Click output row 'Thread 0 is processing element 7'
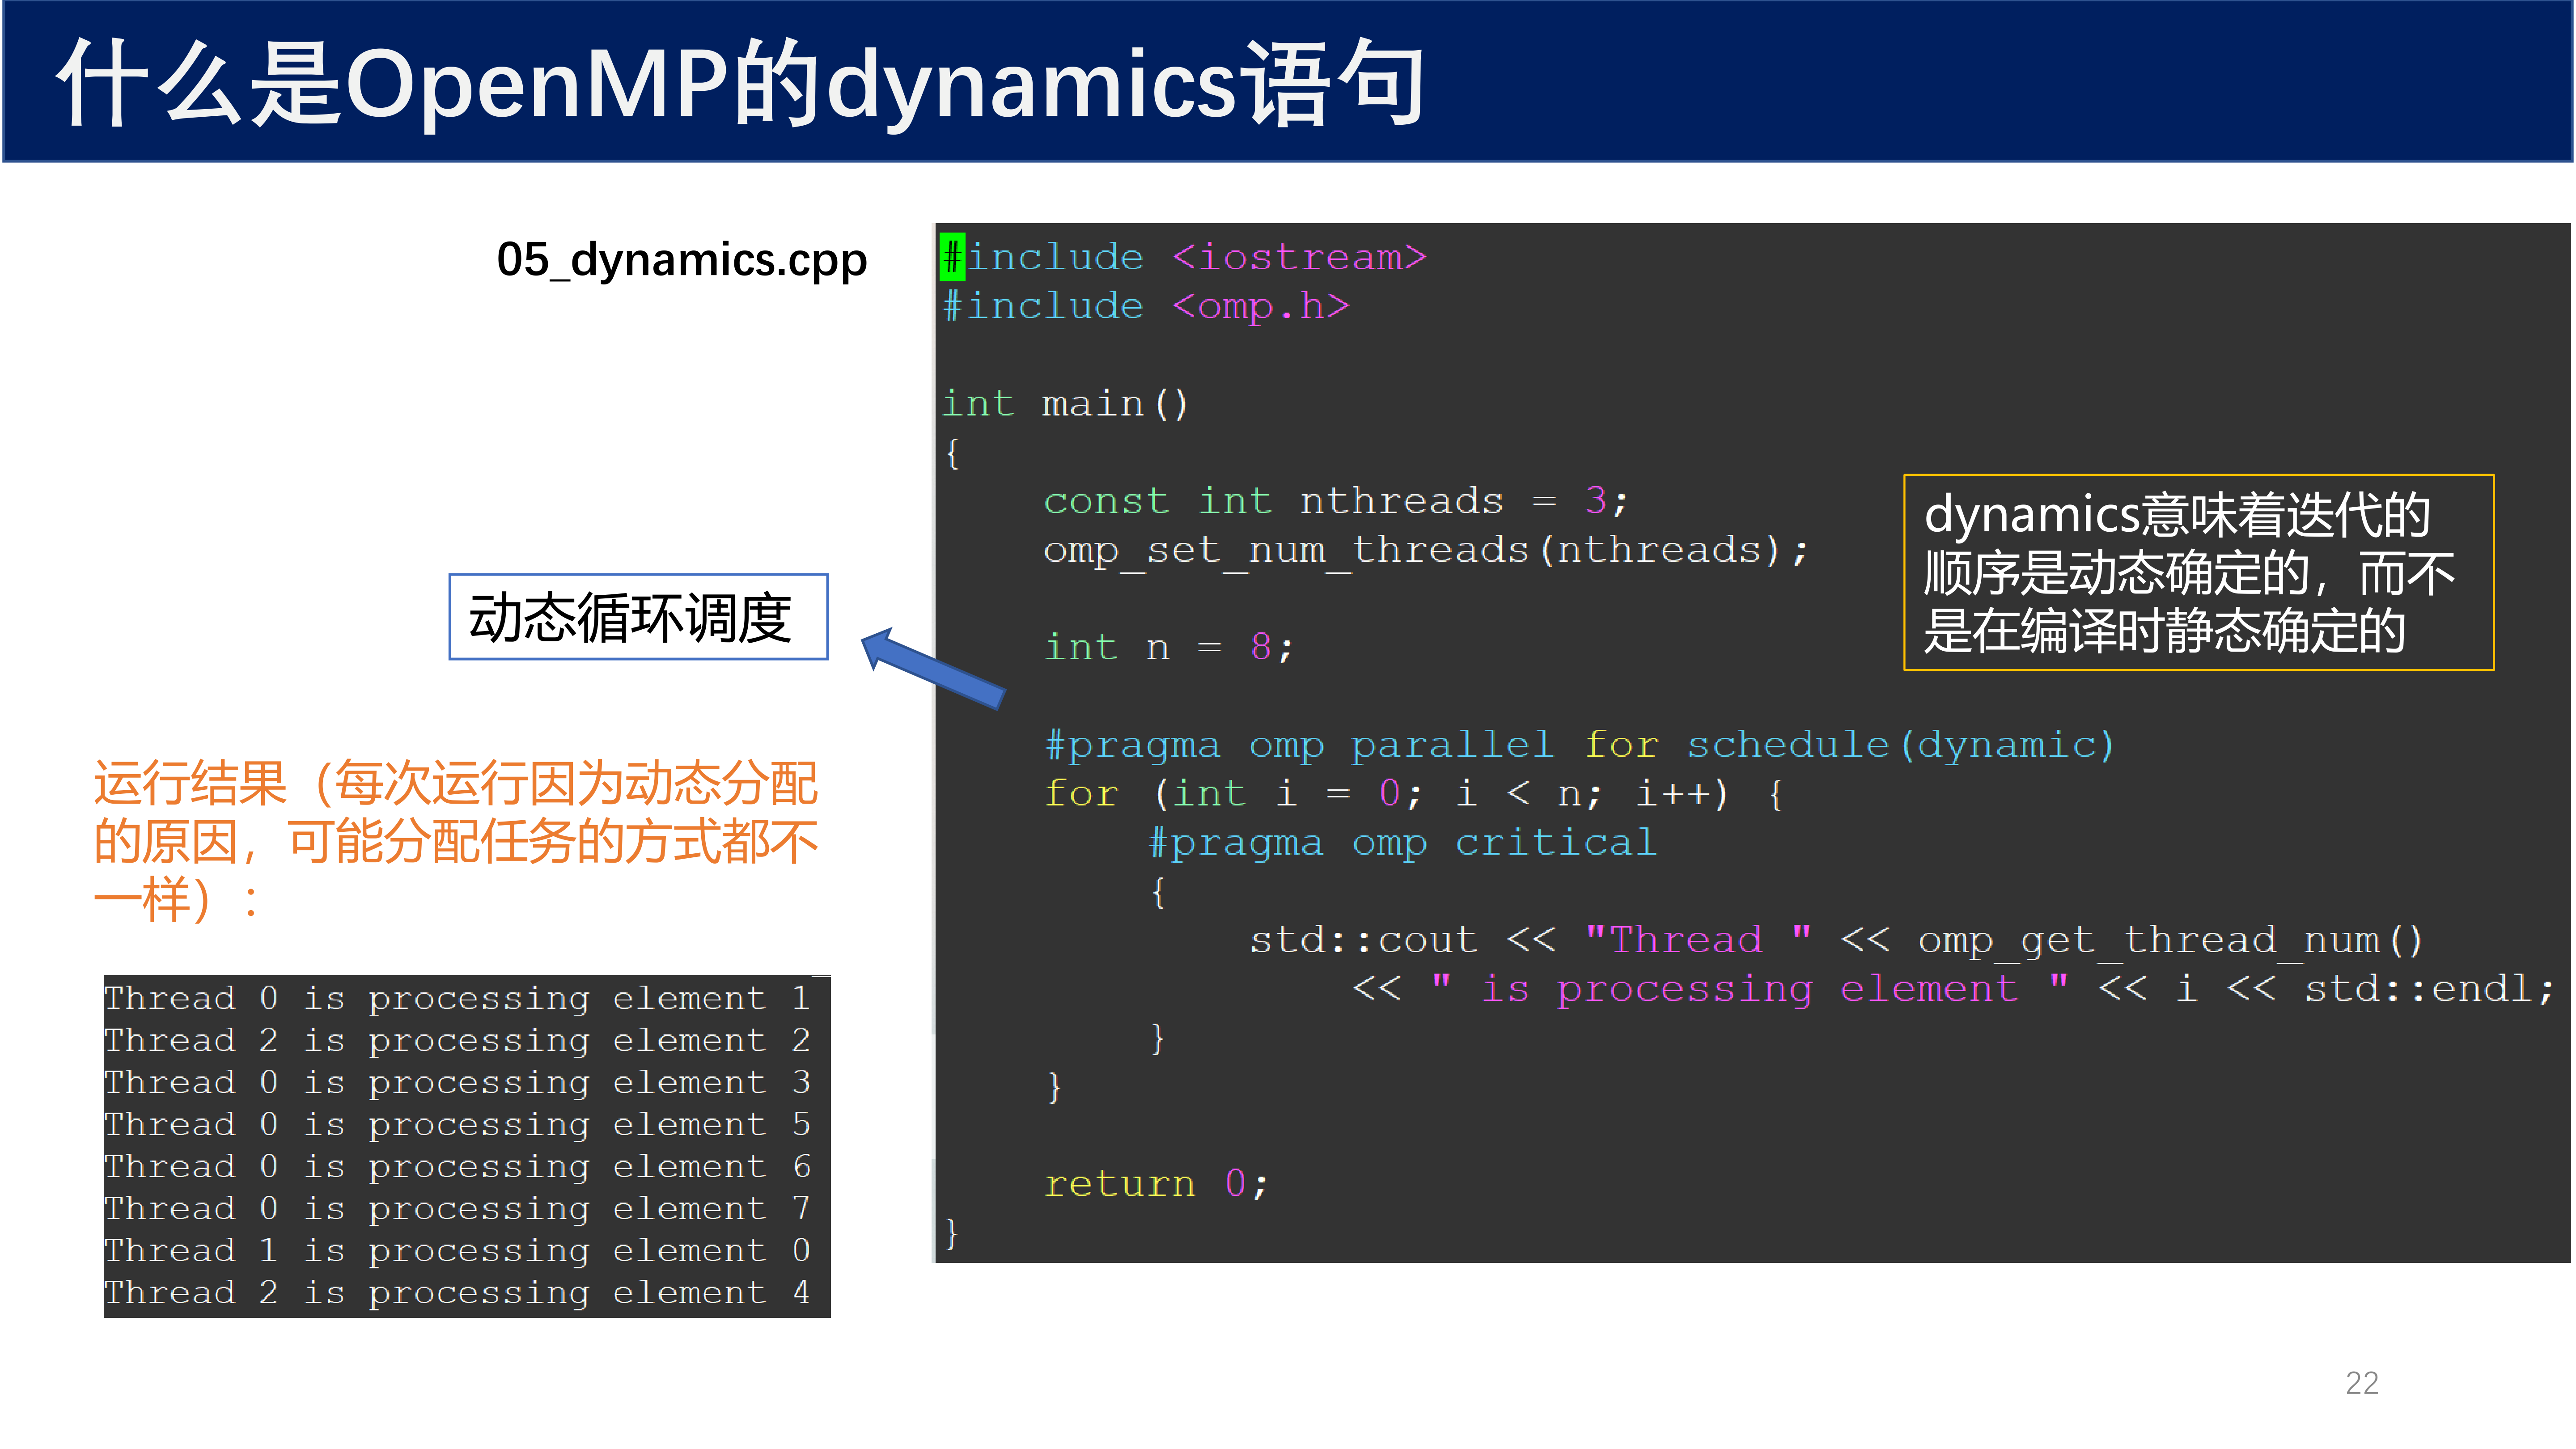Screen dimensions: 2576x1449 pyautogui.click(x=457, y=1208)
